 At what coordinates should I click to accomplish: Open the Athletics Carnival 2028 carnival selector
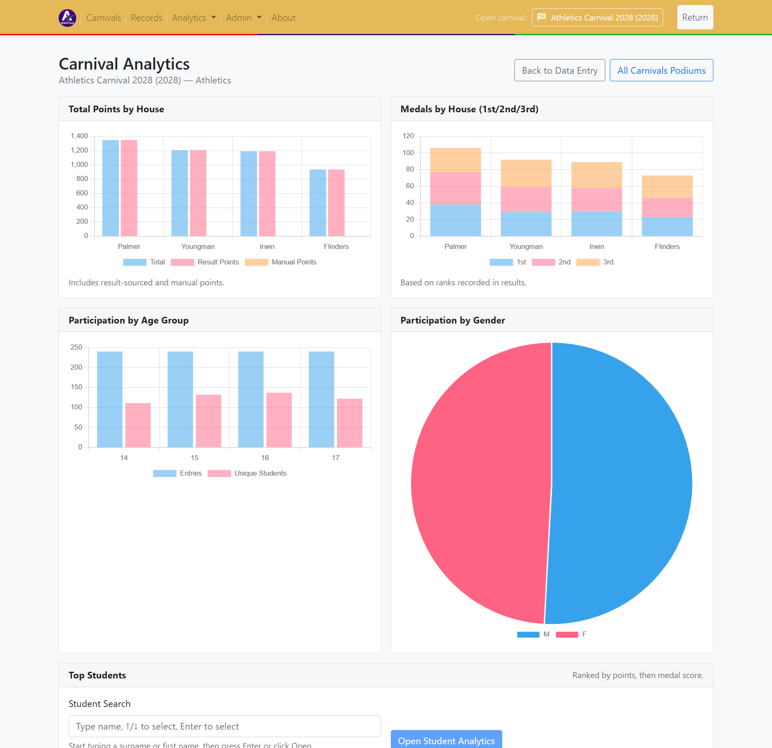click(x=597, y=17)
